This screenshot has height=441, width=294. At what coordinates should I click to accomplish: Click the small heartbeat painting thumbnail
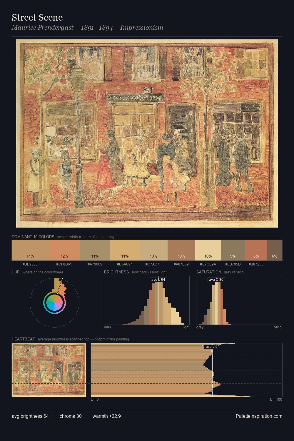(49, 370)
